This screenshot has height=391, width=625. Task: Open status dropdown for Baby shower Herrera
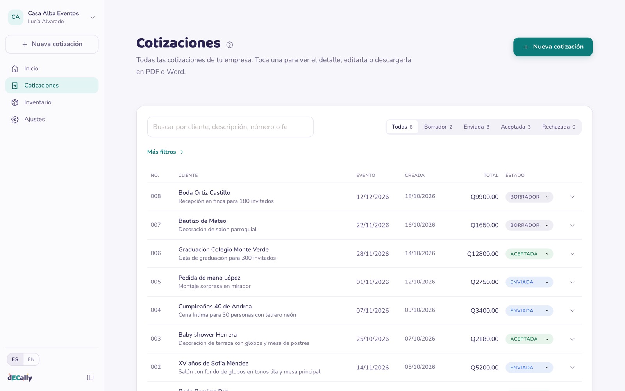click(529, 339)
